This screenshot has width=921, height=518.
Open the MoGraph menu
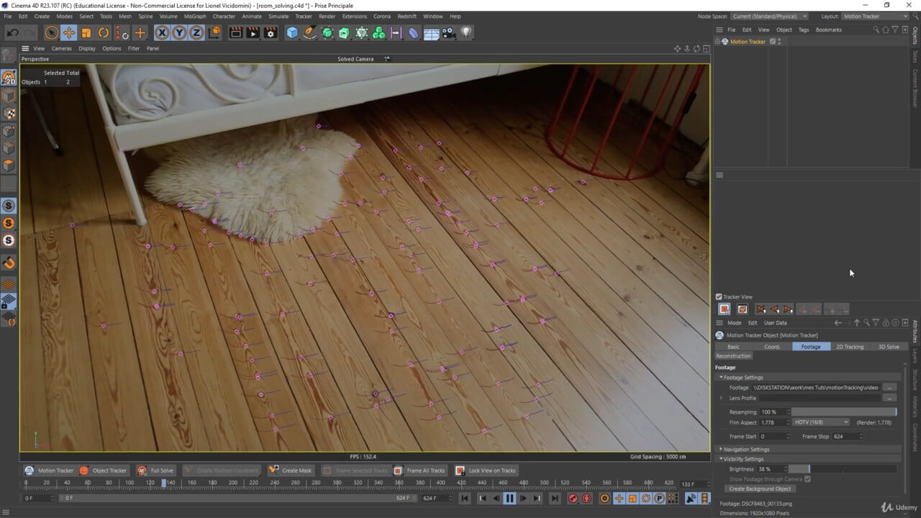pos(194,16)
